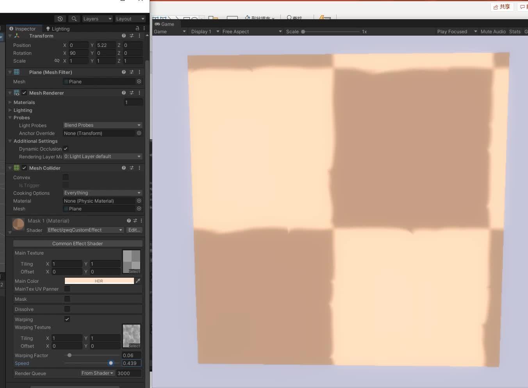528x388 pixels.
Task: Click the object picker icon beside Mesh Plane field
Action: [139, 81]
